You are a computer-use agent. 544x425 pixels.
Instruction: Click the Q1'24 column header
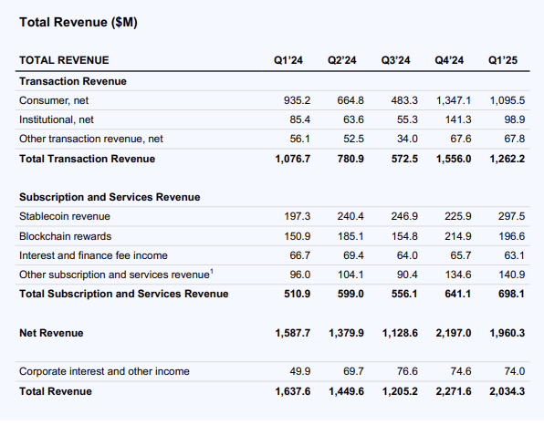coord(288,60)
